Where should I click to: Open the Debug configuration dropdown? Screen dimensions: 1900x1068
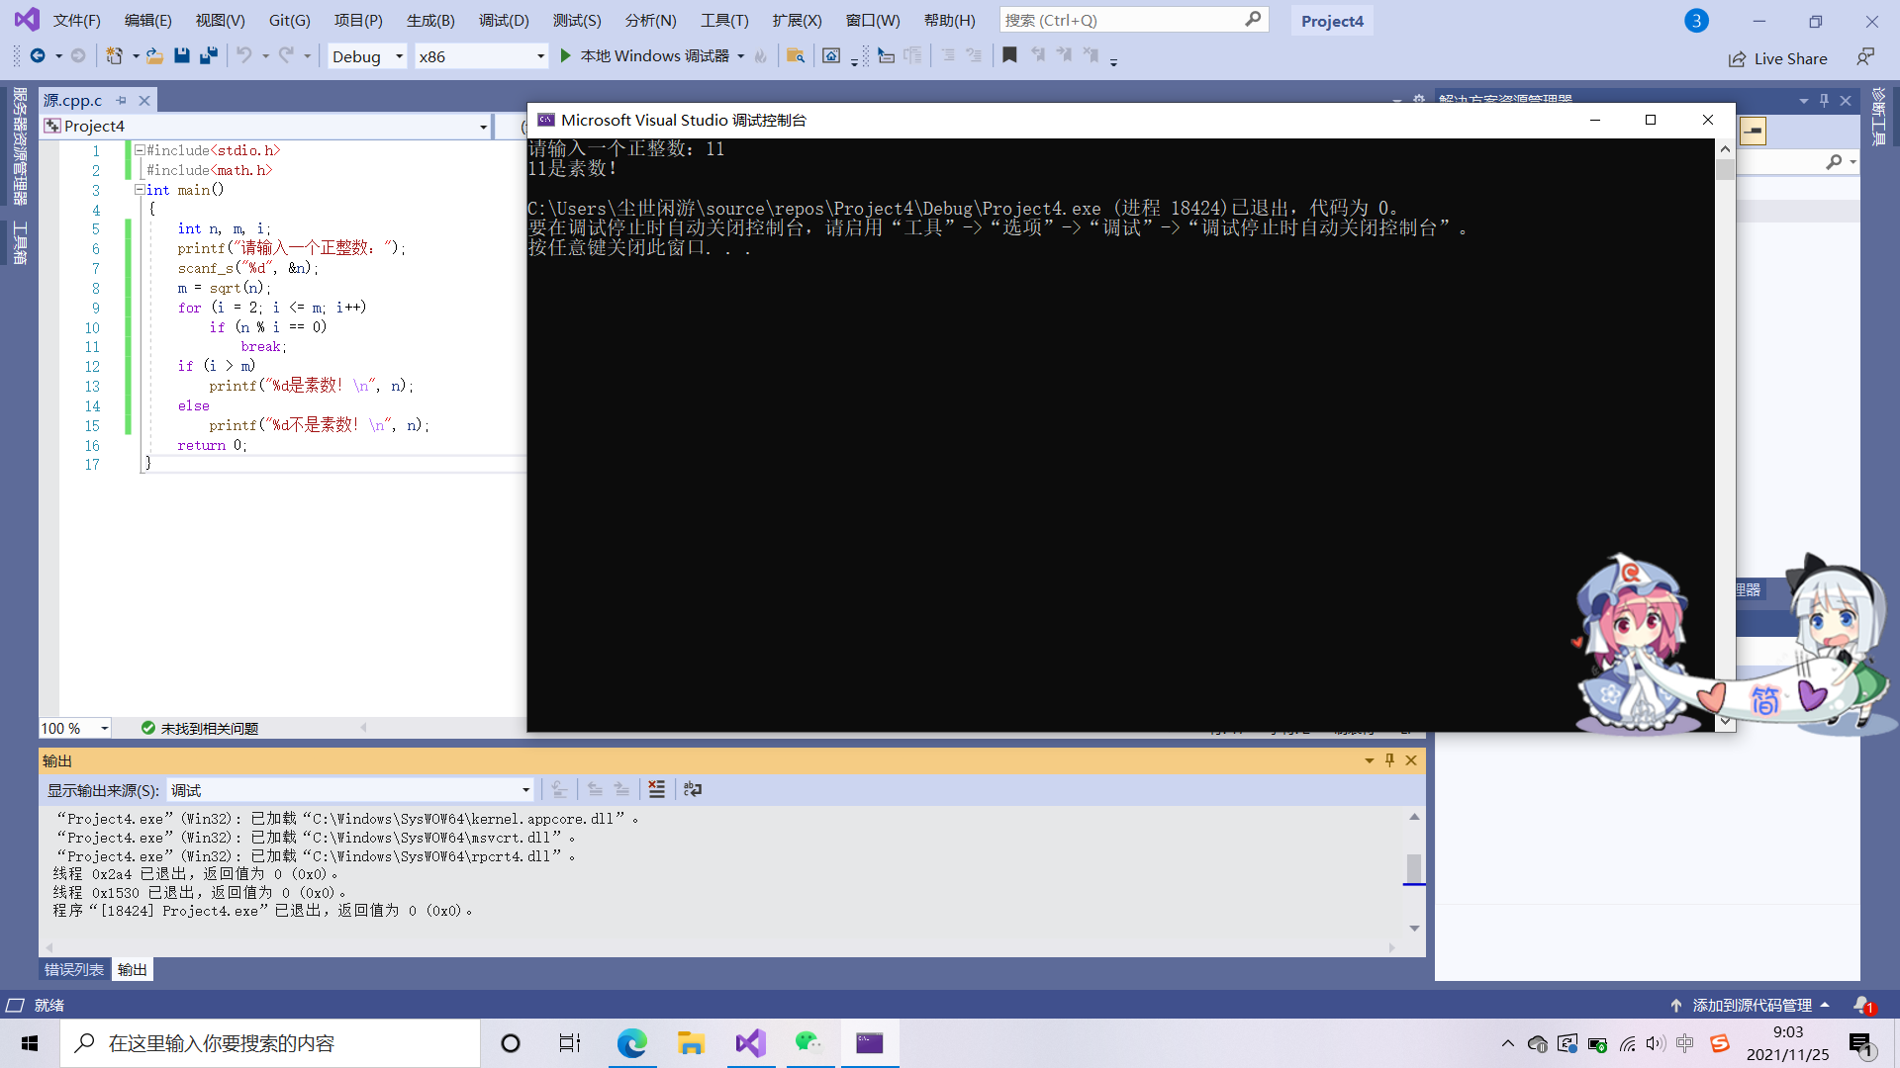coord(399,56)
